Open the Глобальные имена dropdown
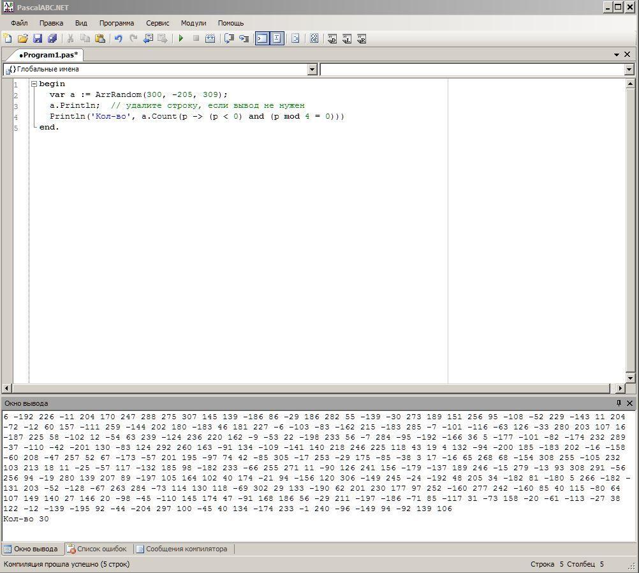 (x=312, y=69)
